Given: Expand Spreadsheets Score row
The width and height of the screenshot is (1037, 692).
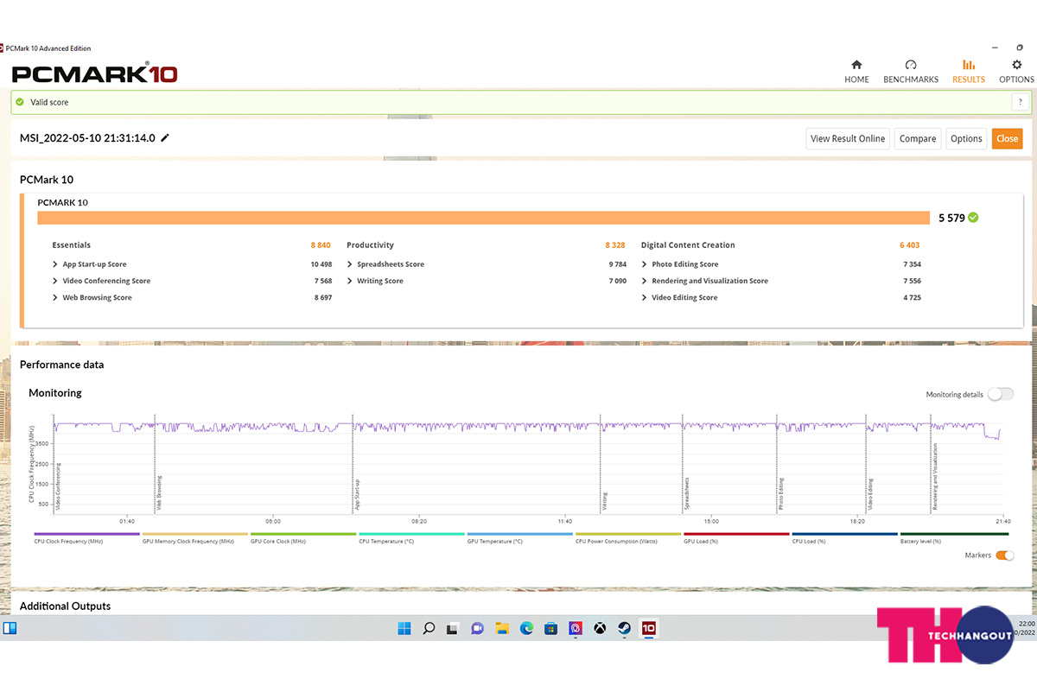Looking at the screenshot, I should pyautogui.click(x=350, y=264).
